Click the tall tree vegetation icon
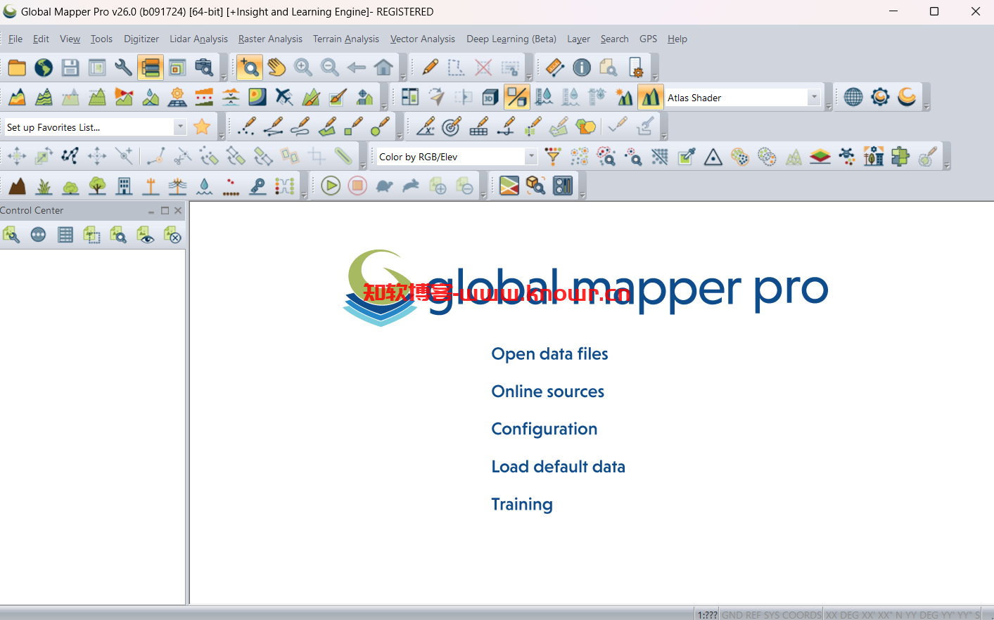 pyautogui.click(x=97, y=186)
